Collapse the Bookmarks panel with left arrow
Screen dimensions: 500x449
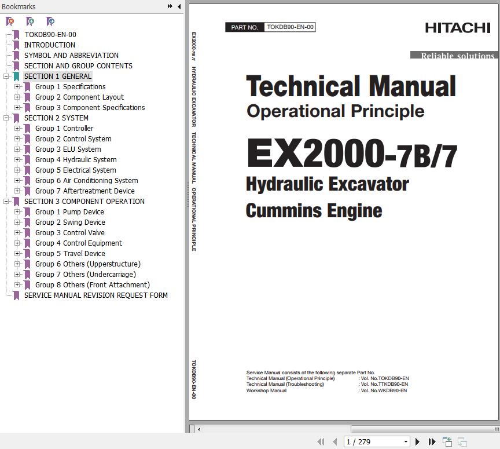[179, 6]
